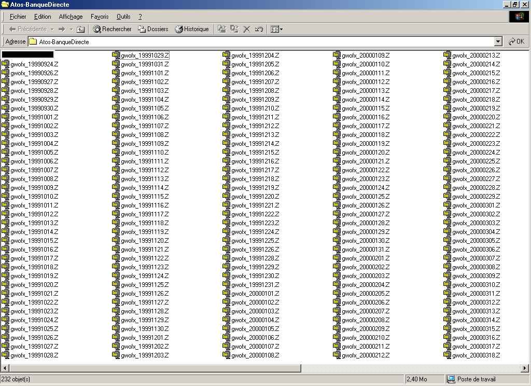The image size is (531, 386).
Task: Delete selection with the X toolbar icon
Action: (x=246, y=29)
